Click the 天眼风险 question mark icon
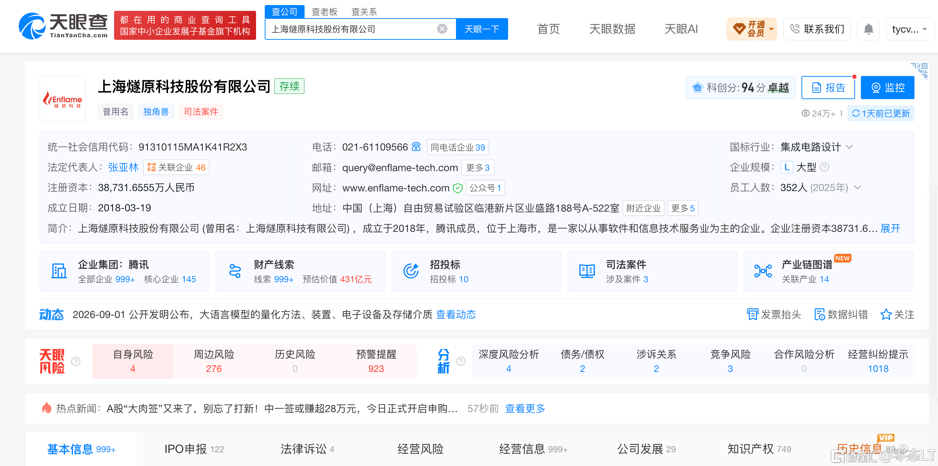Image resolution: width=938 pixels, height=466 pixels. [76, 361]
